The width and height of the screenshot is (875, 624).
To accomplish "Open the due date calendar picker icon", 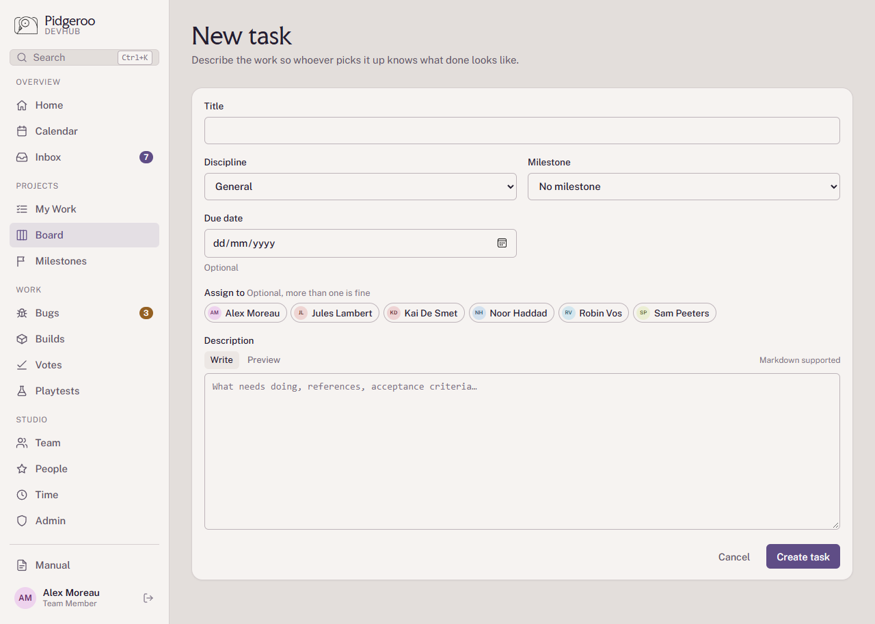I will pos(502,243).
